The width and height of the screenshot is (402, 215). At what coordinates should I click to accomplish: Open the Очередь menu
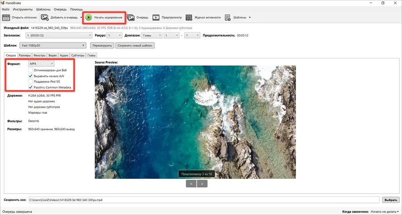point(60,9)
